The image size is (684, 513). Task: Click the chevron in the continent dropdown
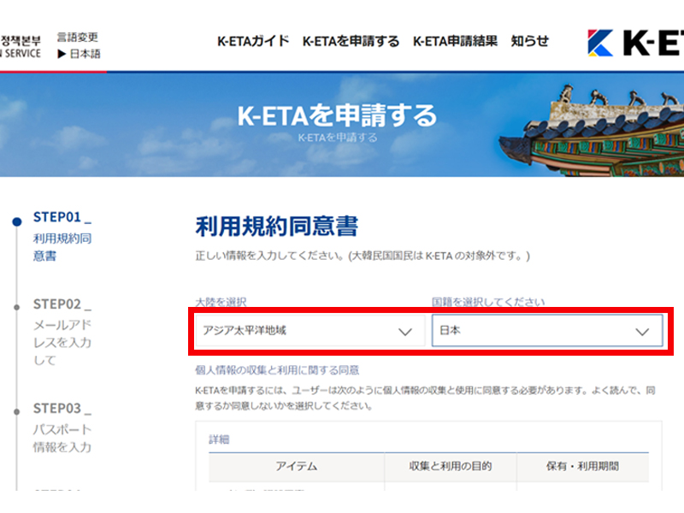(405, 332)
